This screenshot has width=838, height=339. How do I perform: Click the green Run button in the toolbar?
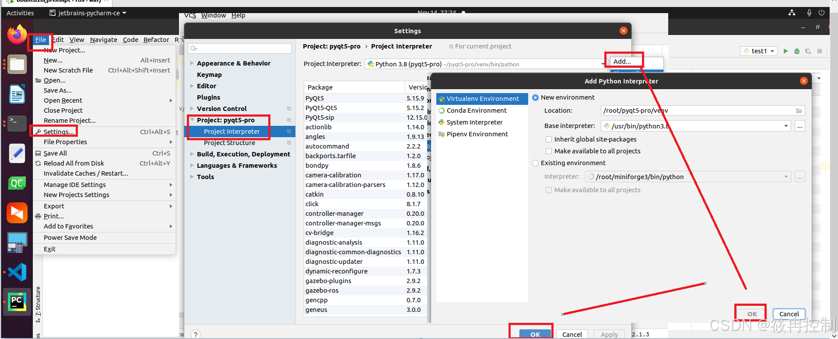[x=785, y=51]
